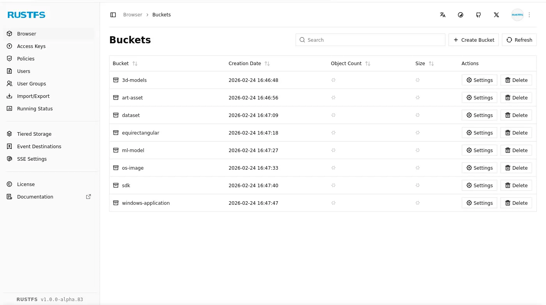Open the three-dot user menu
The width and height of the screenshot is (546, 305).
[x=529, y=15]
